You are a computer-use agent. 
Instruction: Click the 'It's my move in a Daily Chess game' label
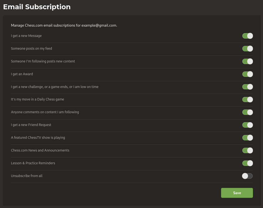pyautogui.click(x=37, y=99)
